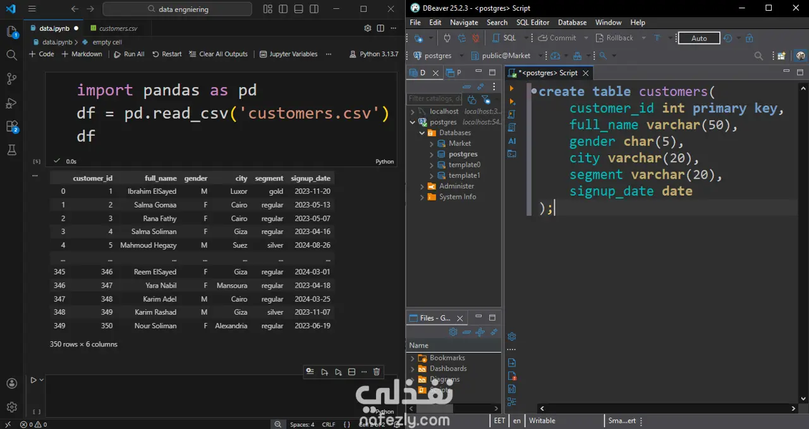This screenshot has width=809, height=429.
Task: Open run-options dropdown beside empty cell play button
Action: pos(42,380)
